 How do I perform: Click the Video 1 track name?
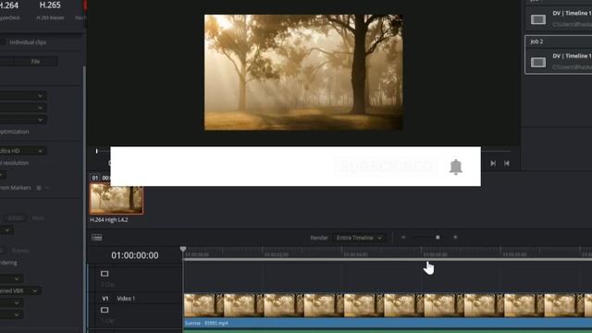[x=126, y=298]
